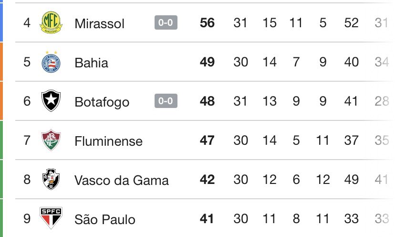Click the São Paulo SPFC crest
Screen dimensions: 395x237
[51, 219]
